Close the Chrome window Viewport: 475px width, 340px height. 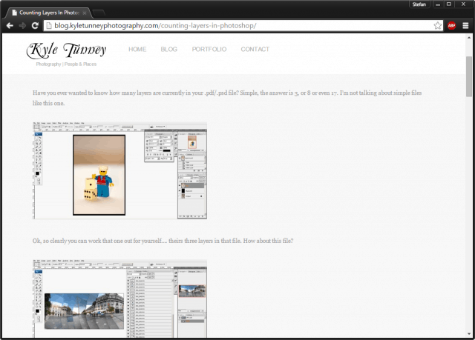point(463,4)
